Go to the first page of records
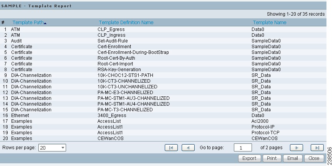The image size is (333, 166). (x=171, y=148)
